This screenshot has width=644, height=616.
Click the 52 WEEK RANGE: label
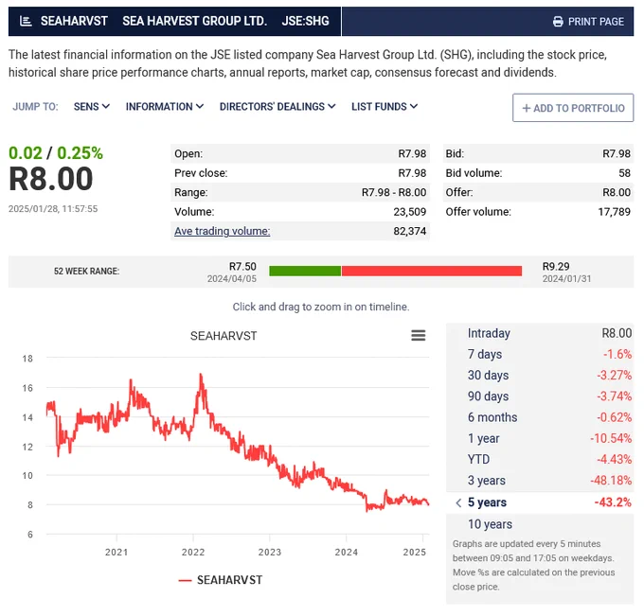click(x=86, y=272)
